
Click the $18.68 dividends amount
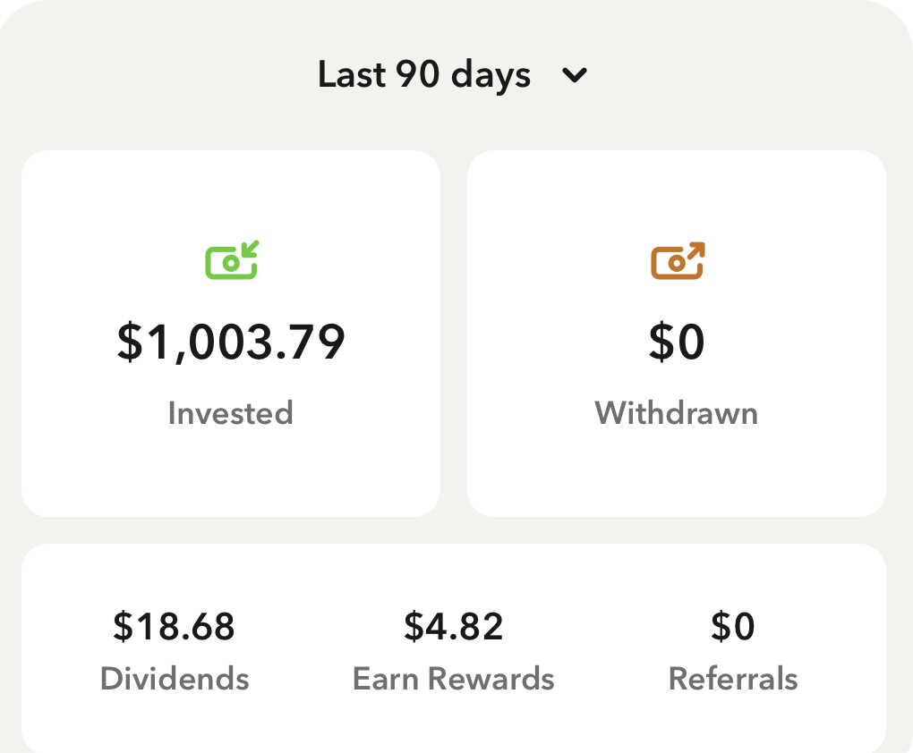(x=174, y=627)
